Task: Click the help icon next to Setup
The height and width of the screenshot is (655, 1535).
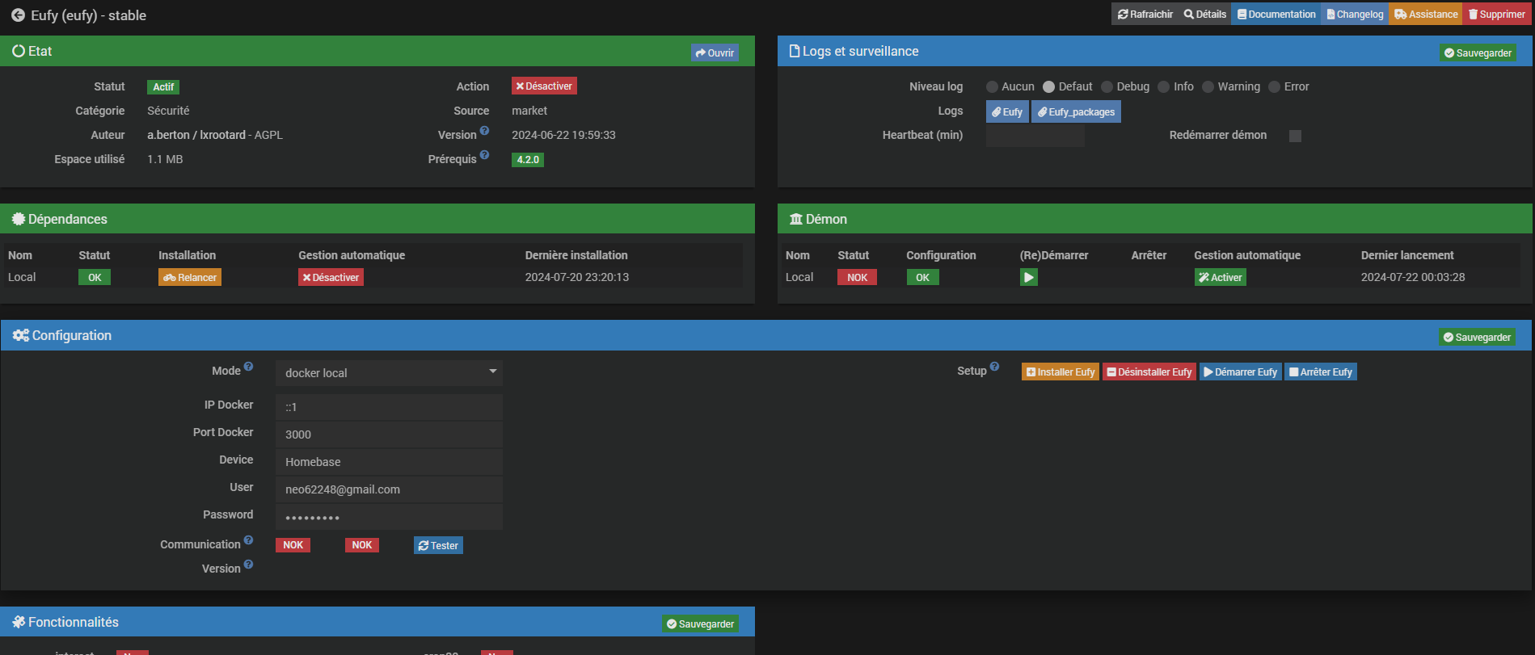Action: pyautogui.click(x=994, y=367)
